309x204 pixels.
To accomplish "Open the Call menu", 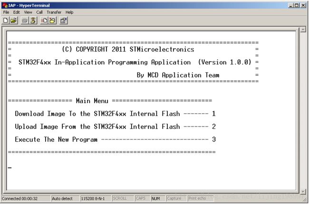I will tap(39, 12).
